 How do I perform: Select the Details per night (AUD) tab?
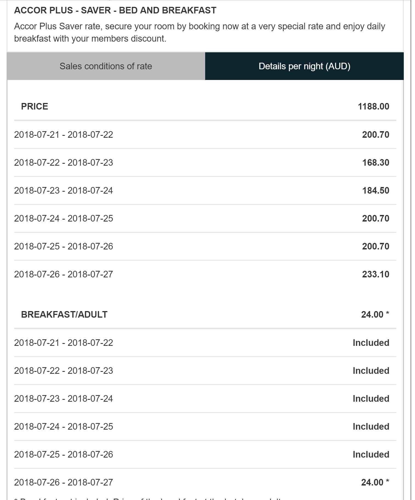[304, 66]
